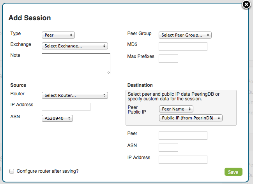Click into the MD5 field
The height and width of the screenshot is (184, 253).
click(x=183, y=47)
